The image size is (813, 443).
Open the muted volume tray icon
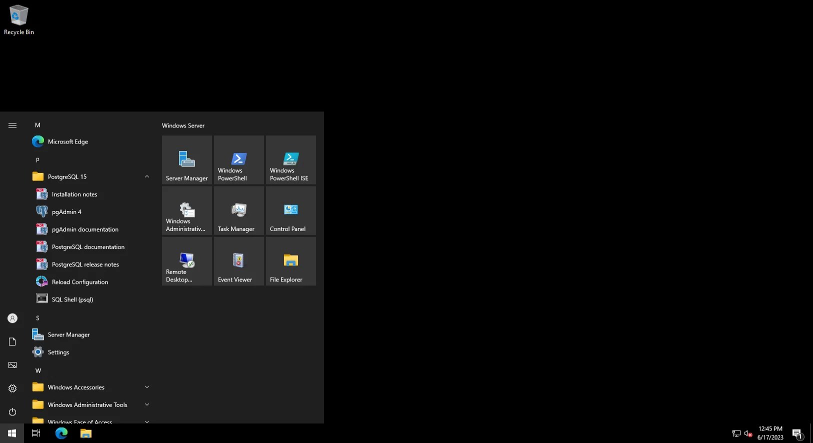click(748, 433)
